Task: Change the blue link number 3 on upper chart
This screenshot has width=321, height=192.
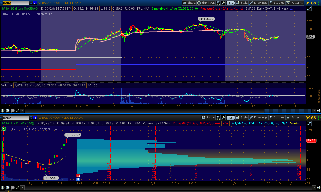Action: click(35, 3)
